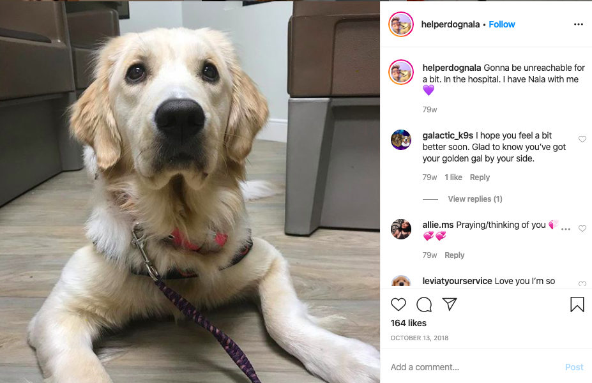This screenshot has width=592, height=383.
Task: Open the three-dot more options menu
Action: point(579,24)
